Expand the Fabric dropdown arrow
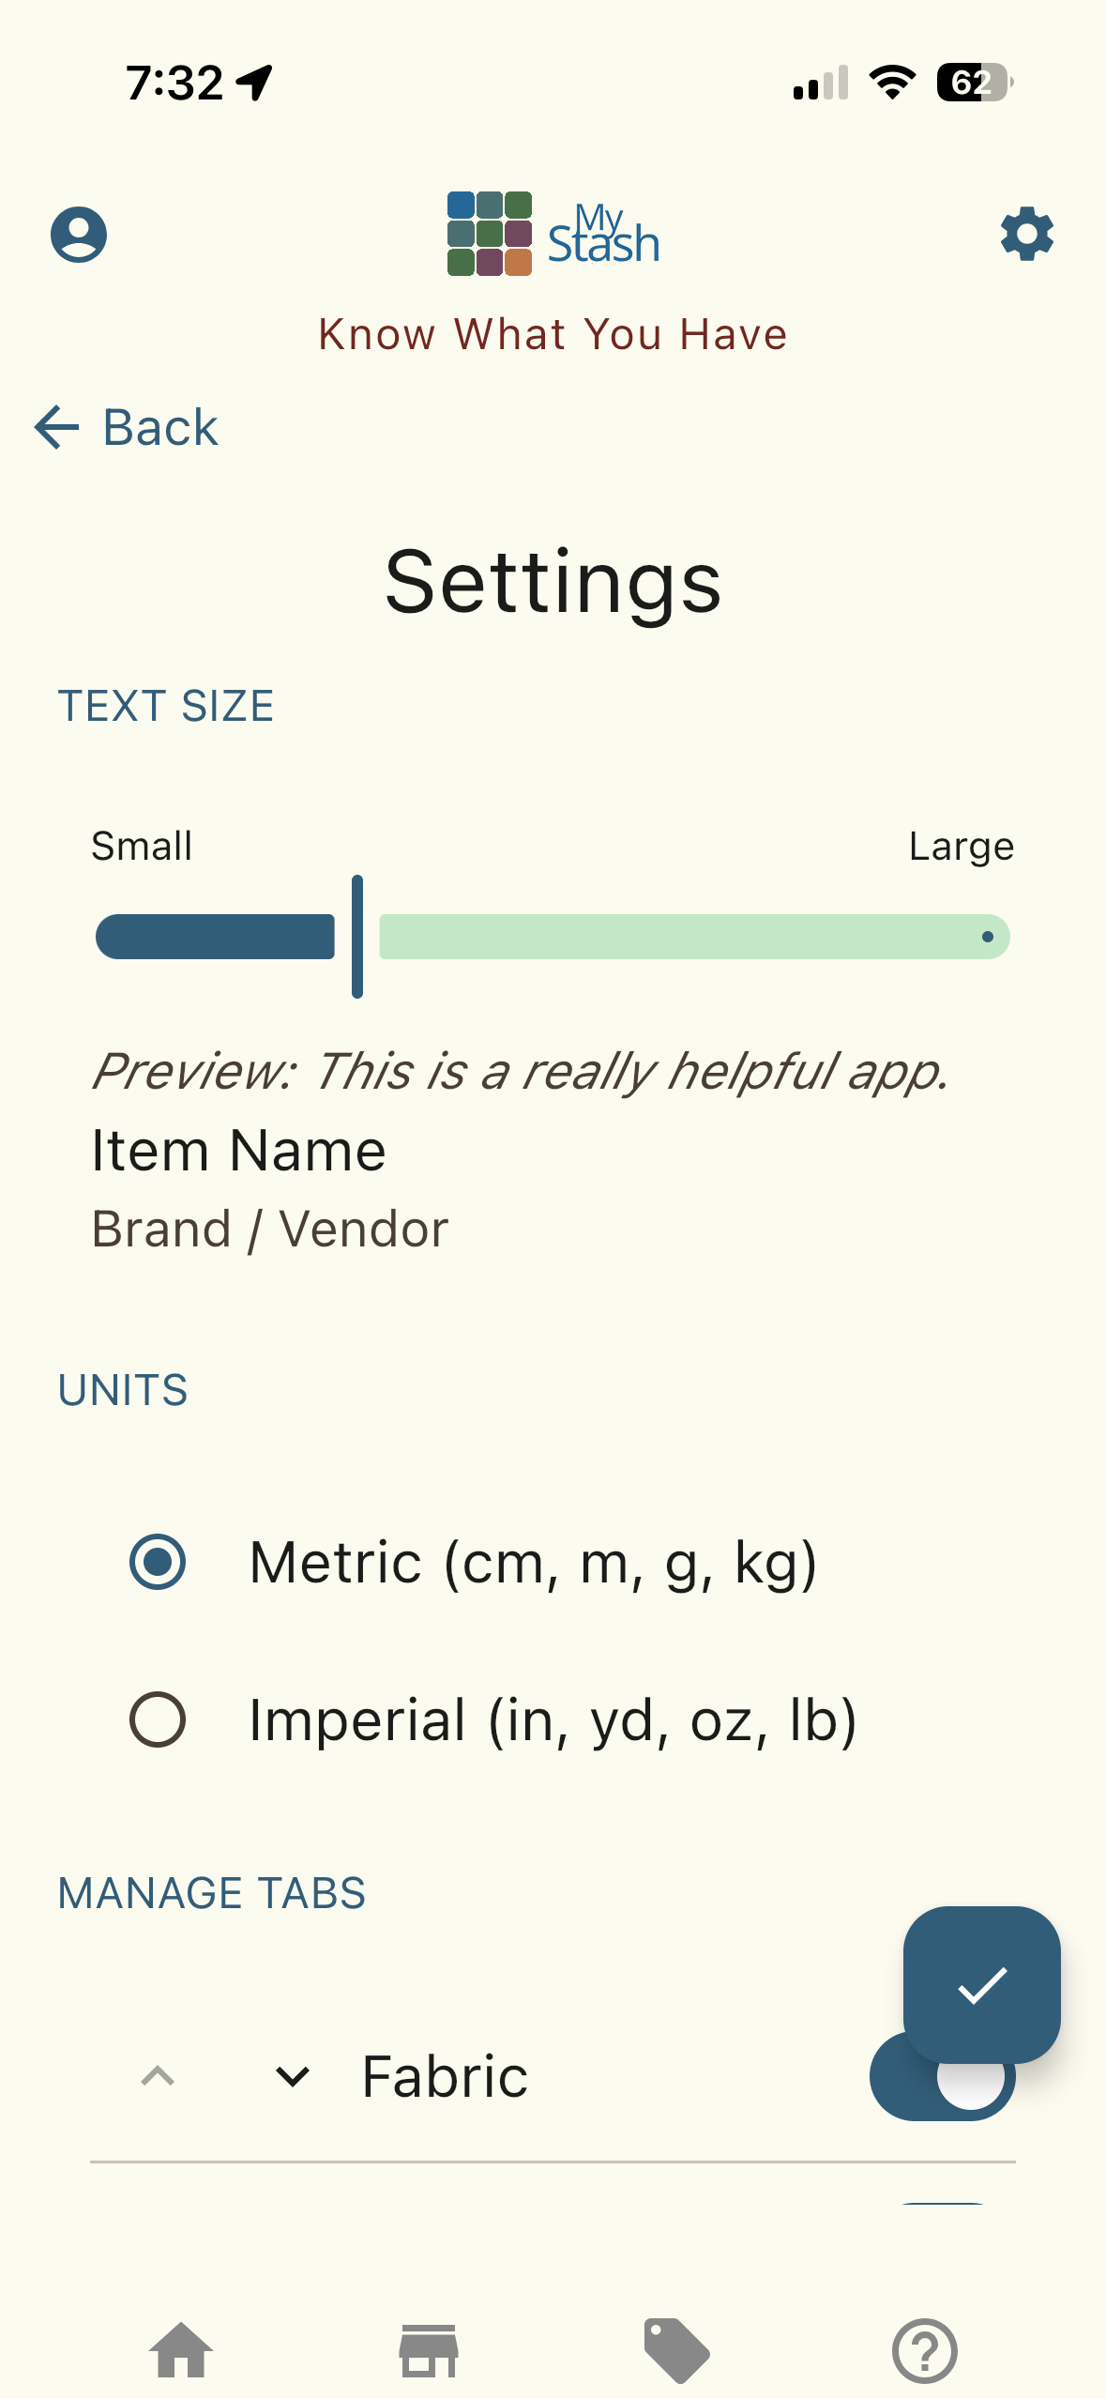 (292, 2076)
